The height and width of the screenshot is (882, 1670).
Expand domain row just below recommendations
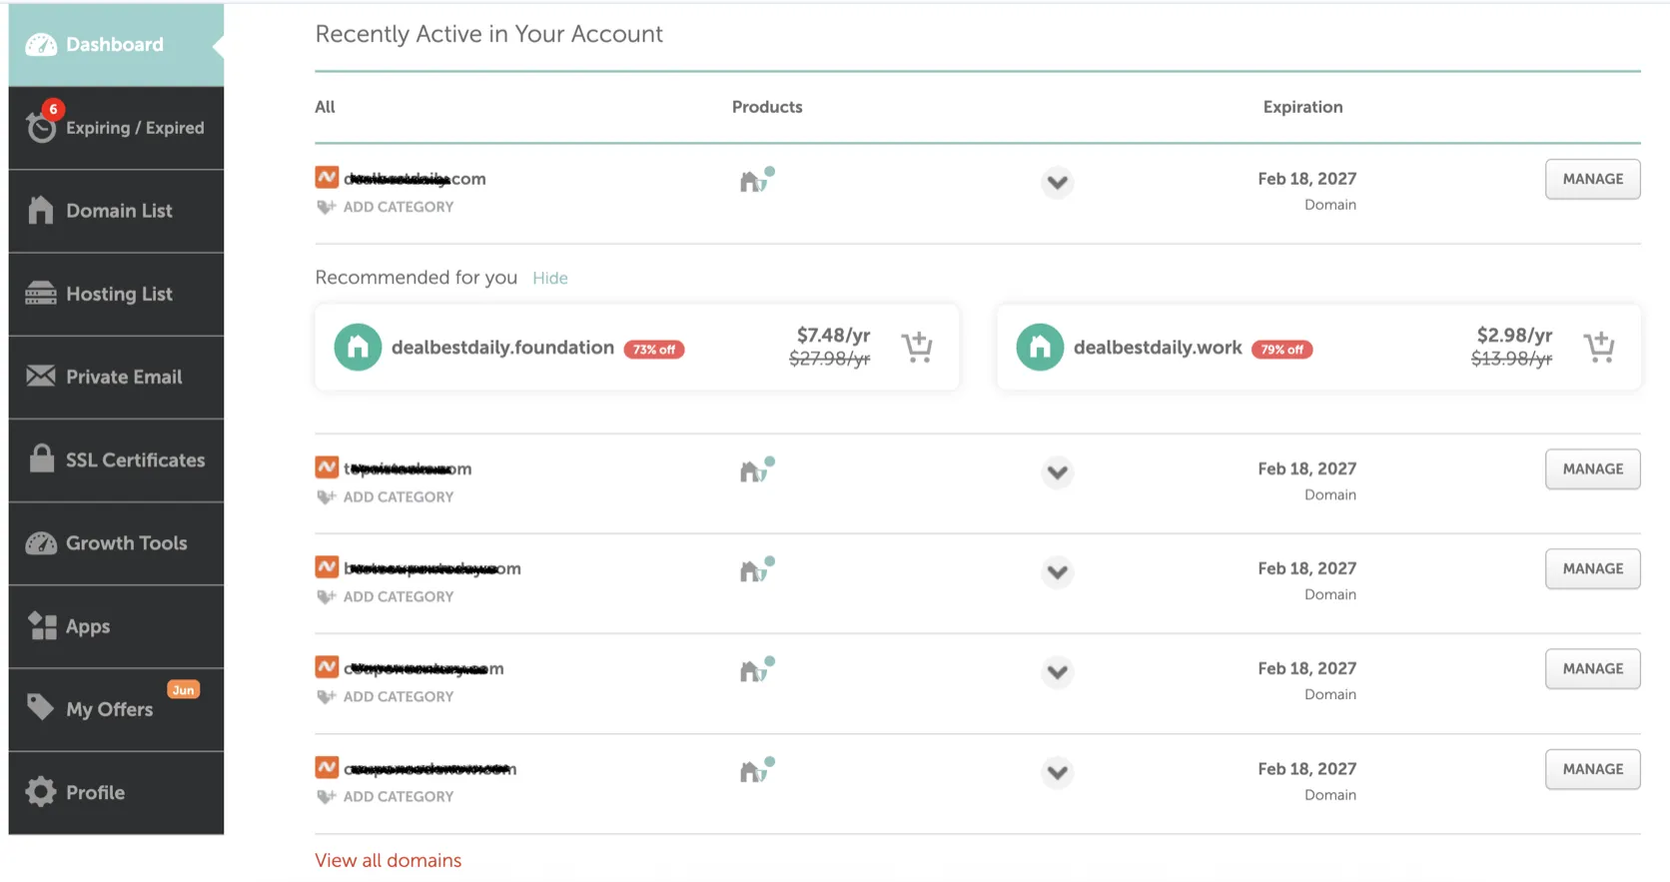(1058, 472)
